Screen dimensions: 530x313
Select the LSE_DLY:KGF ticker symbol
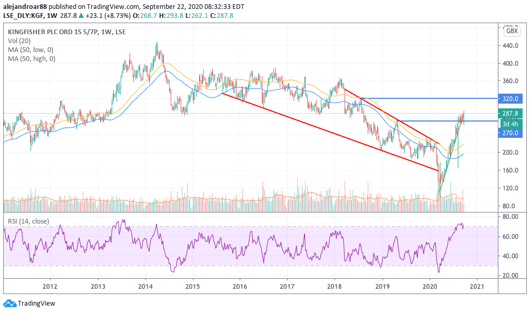24,16
